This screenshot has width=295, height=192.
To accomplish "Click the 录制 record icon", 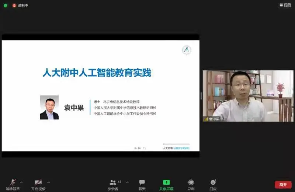I will 191,182.
